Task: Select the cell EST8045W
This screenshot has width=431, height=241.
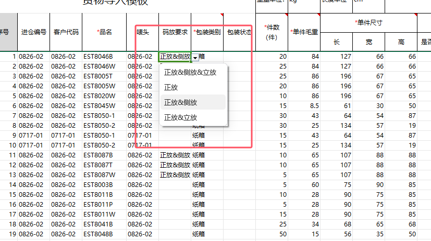Action: tap(104, 106)
